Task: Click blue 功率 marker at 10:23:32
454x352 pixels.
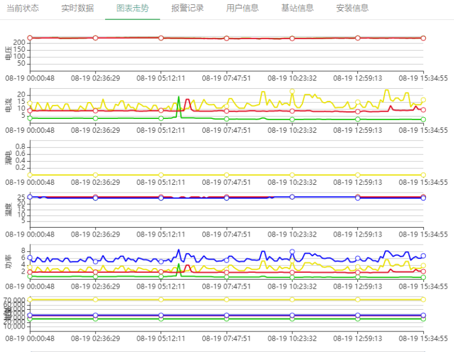Action: [x=292, y=252]
